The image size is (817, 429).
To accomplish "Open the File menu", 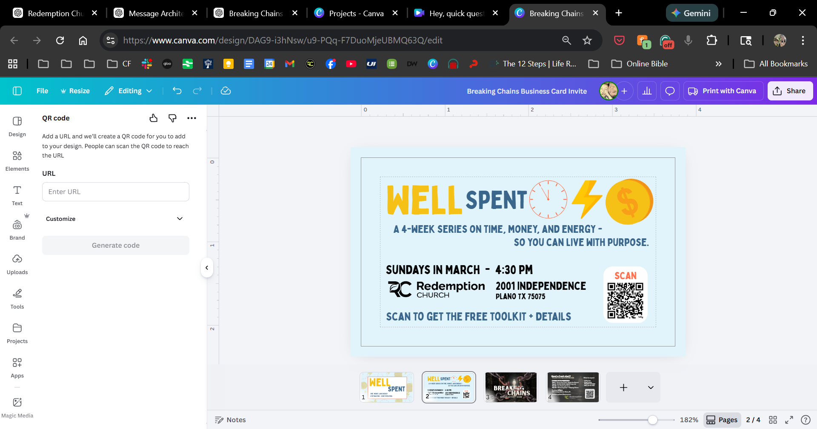I will [42, 91].
